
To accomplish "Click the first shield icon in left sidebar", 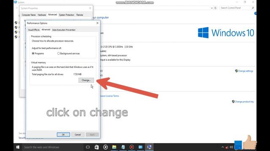I will point(16,23).
